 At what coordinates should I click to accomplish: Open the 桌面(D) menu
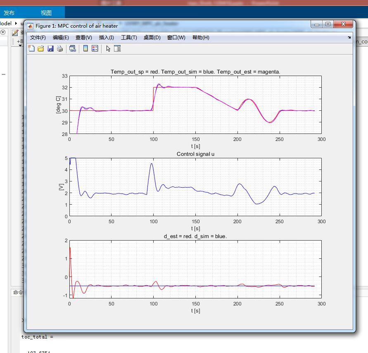pyautogui.click(x=152, y=38)
